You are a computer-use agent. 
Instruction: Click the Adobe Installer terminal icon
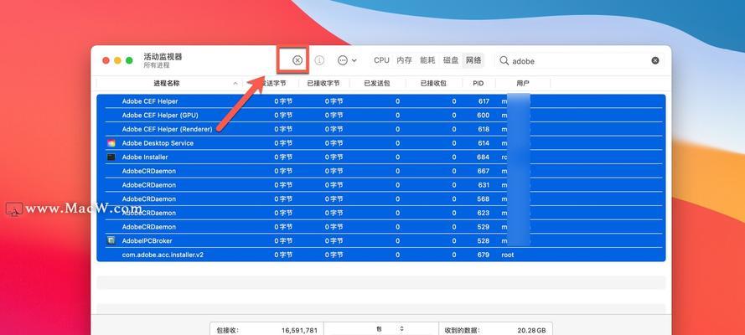click(111, 157)
